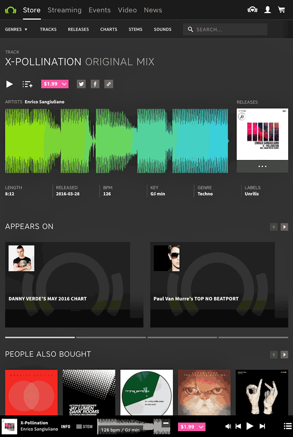Add track to queue icon
The image size is (293, 437).
tap(27, 84)
